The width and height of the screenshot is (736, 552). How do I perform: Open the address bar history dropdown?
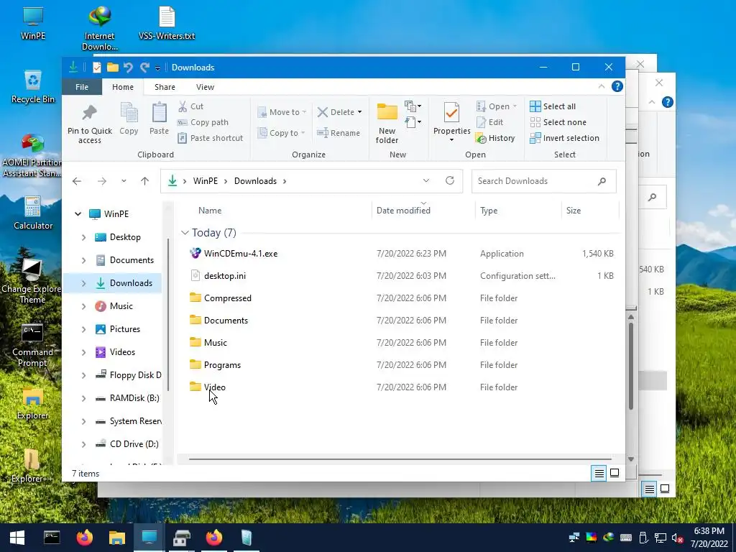(x=425, y=180)
